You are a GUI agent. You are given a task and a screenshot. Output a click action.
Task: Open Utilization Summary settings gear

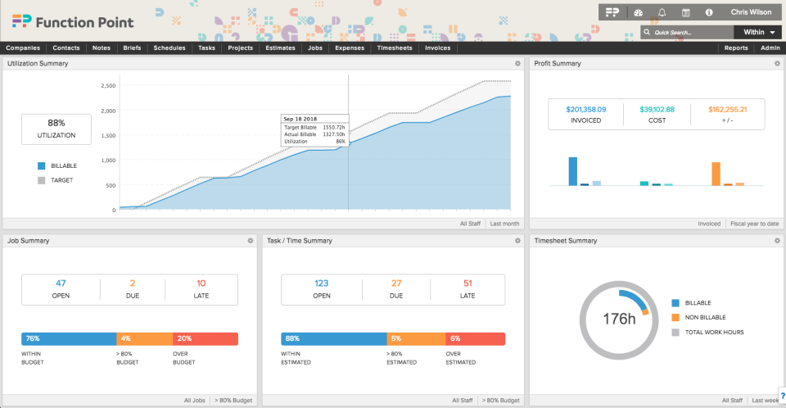click(517, 63)
